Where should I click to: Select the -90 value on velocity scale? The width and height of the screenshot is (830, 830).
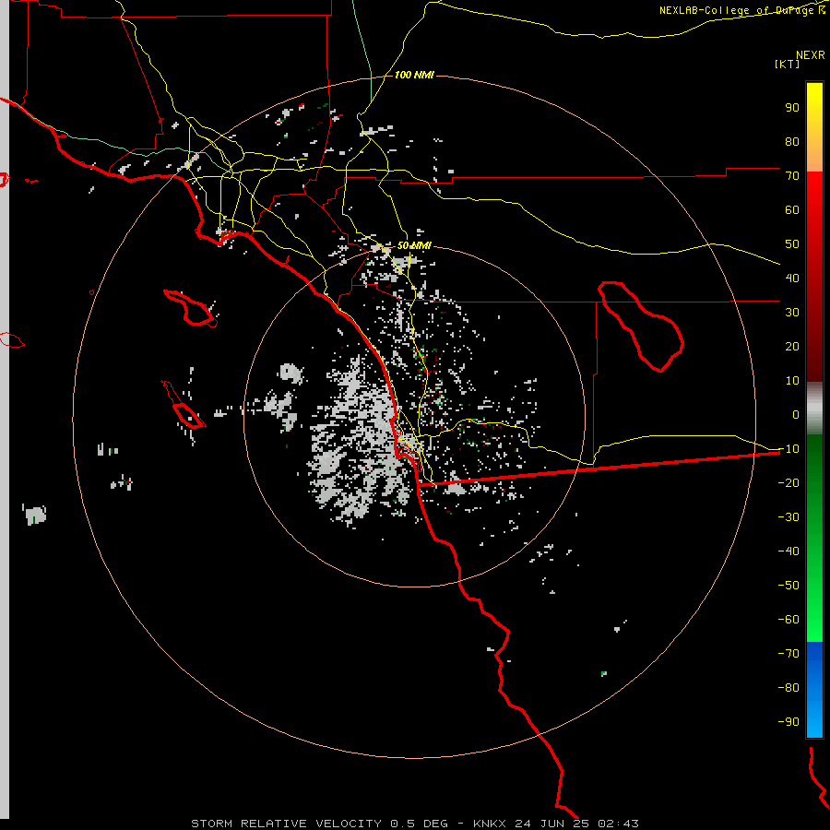tap(788, 722)
